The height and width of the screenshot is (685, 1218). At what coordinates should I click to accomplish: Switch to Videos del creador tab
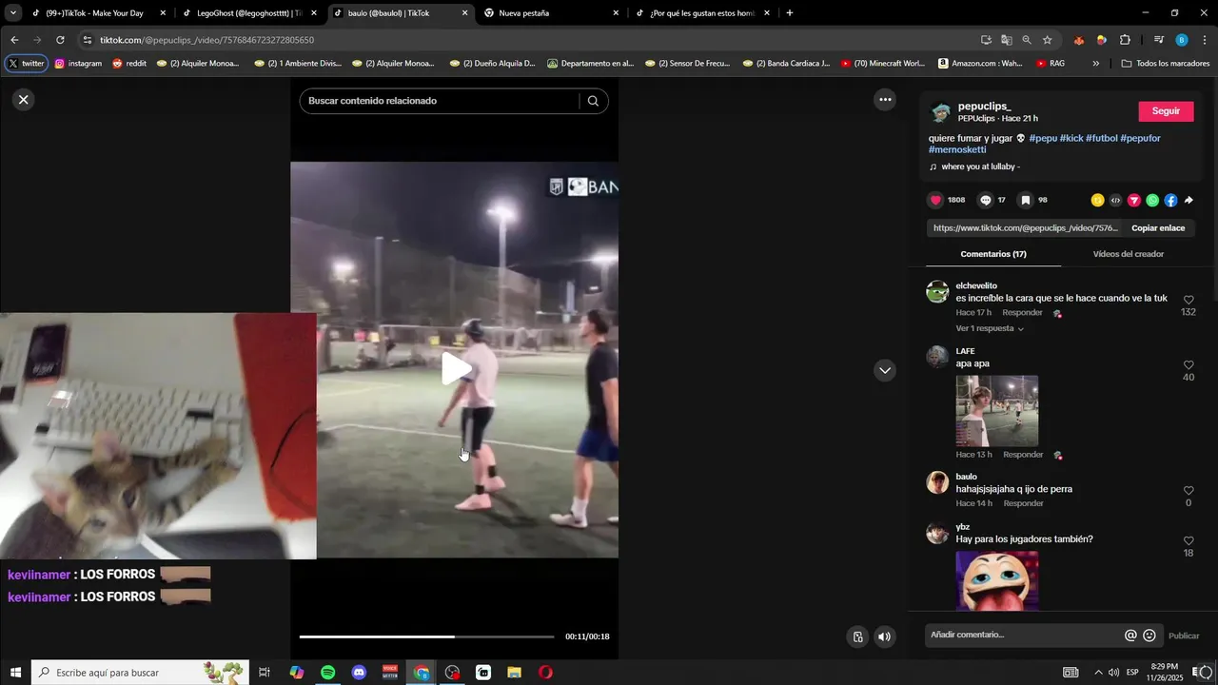pyautogui.click(x=1129, y=254)
